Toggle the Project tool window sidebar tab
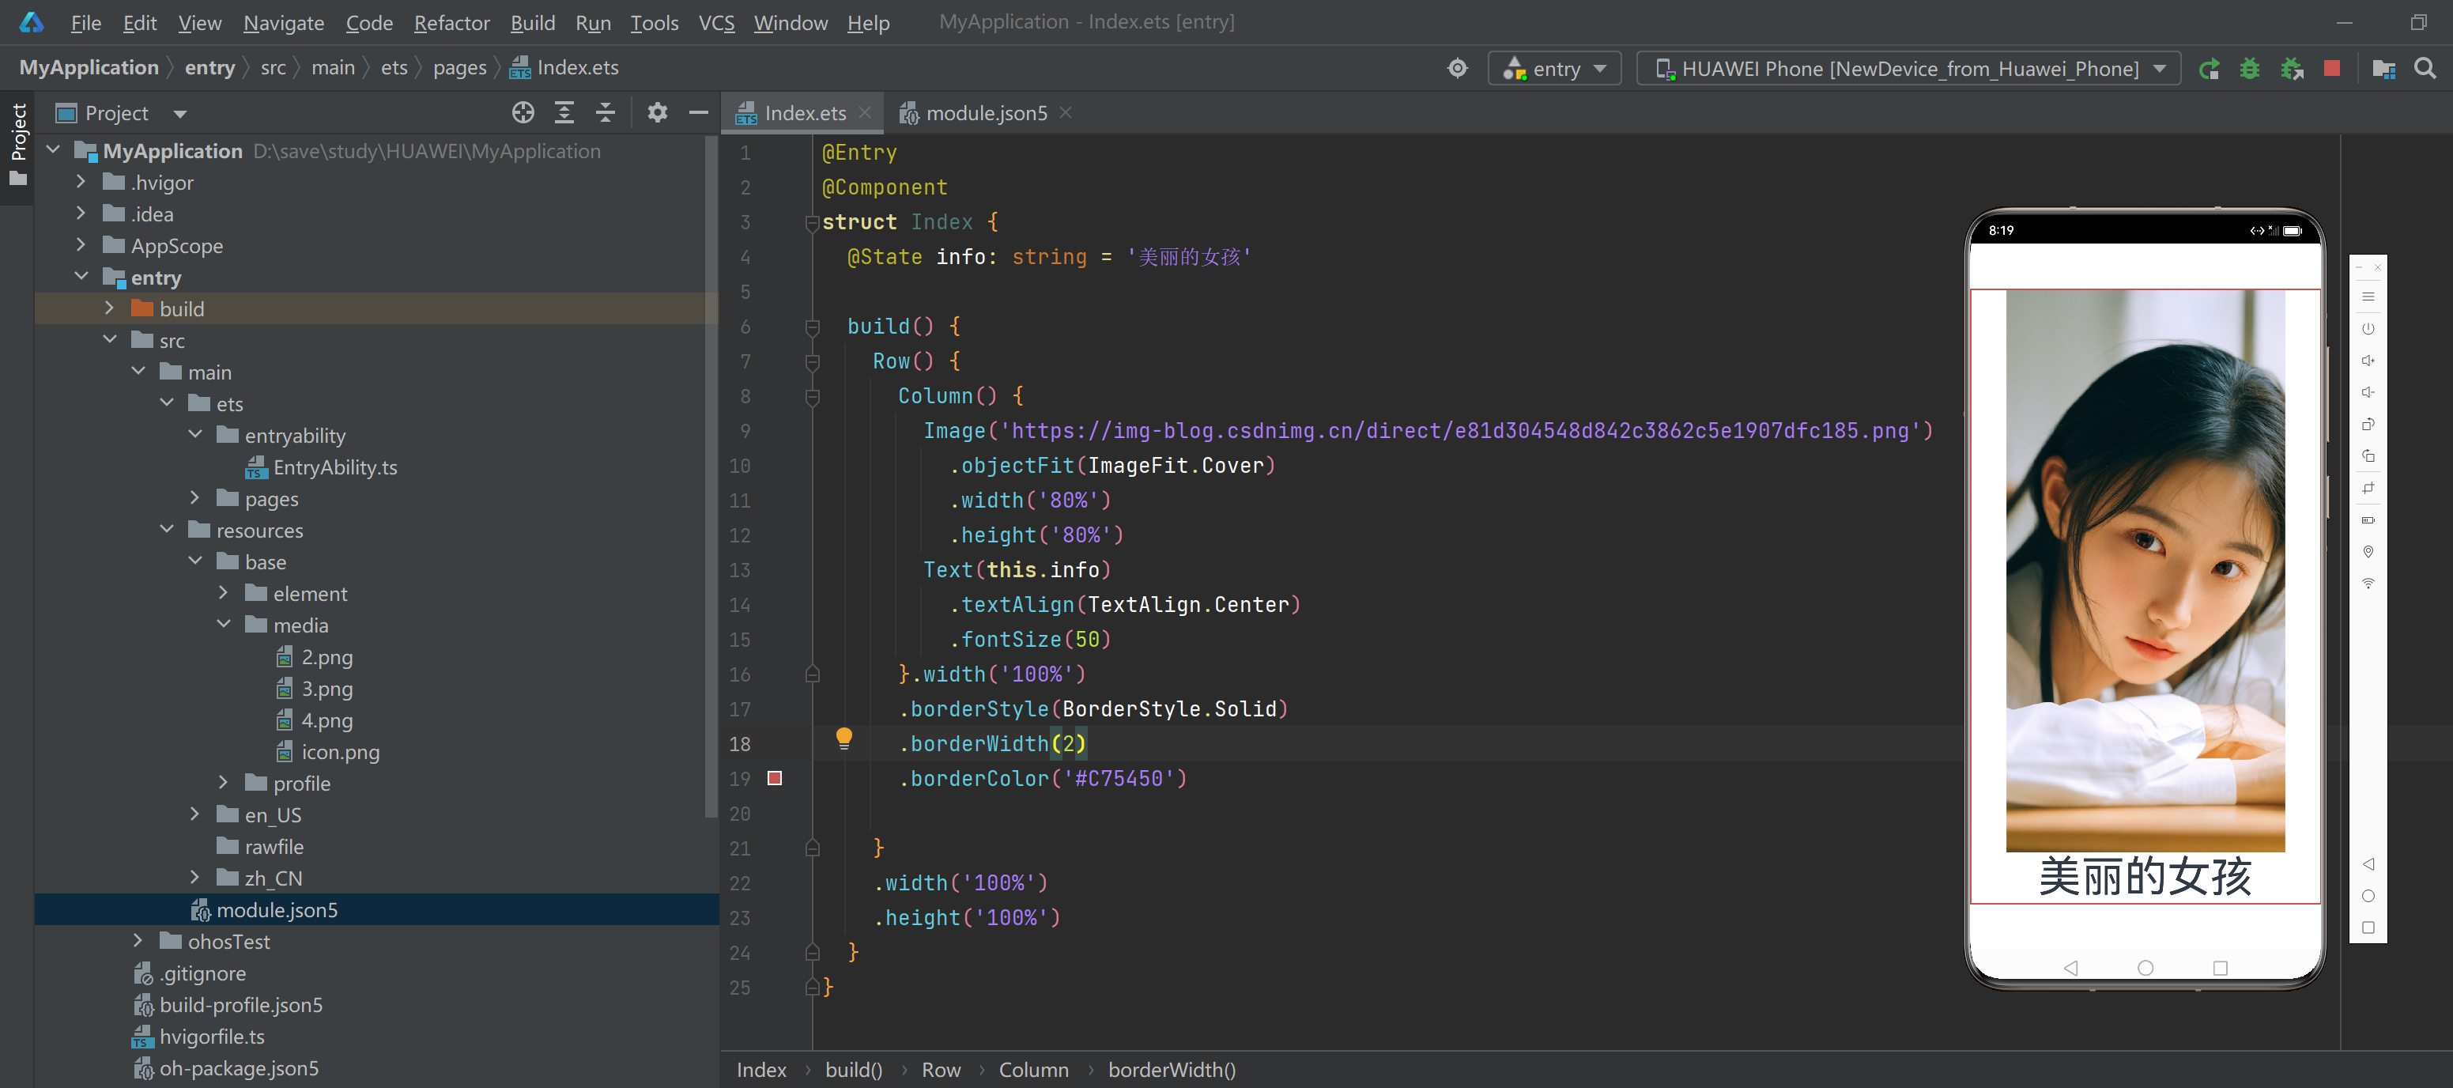The height and width of the screenshot is (1088, 2453). tap(18, 134)
